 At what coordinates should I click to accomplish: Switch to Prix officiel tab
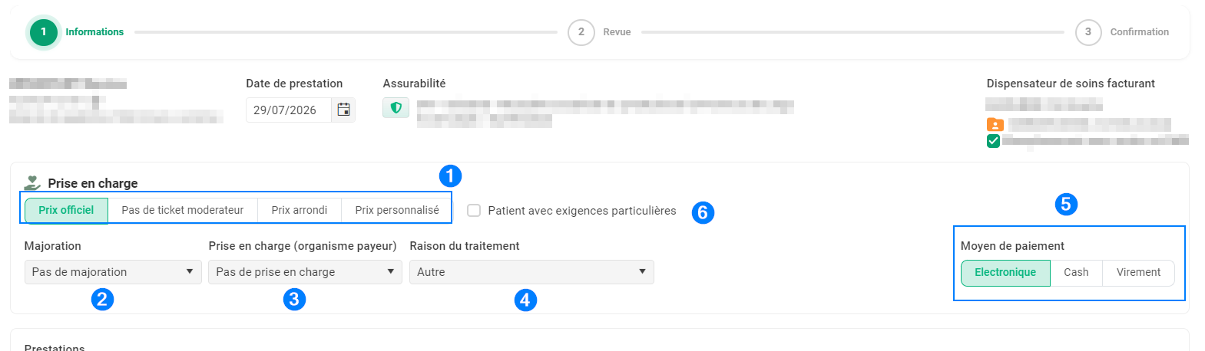[66, 210]
